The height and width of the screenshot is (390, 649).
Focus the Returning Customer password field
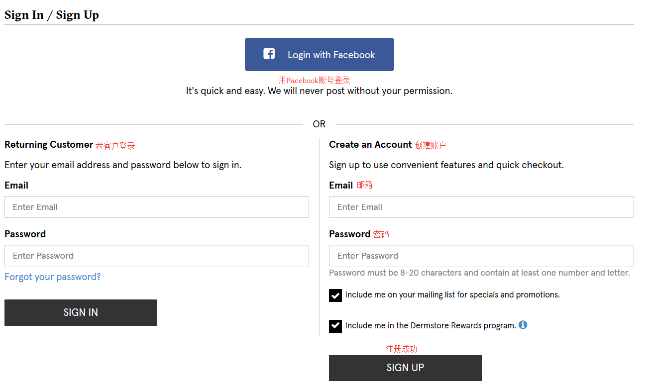coord(157,256)
